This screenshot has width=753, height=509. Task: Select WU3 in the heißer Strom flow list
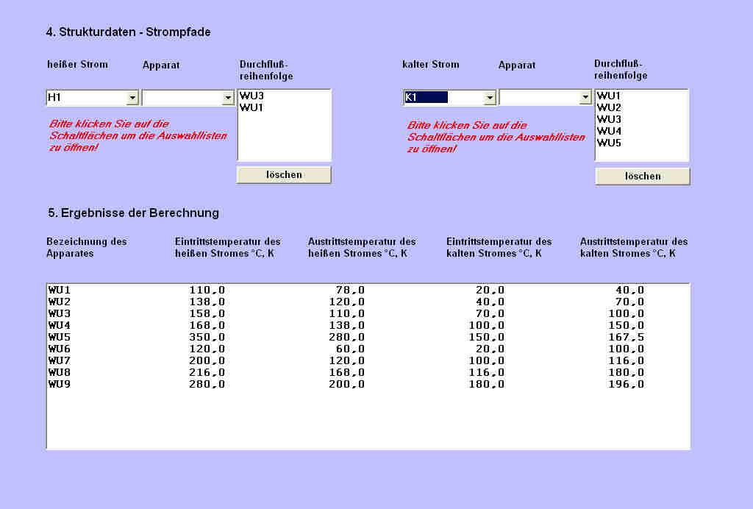pos(251,96)
